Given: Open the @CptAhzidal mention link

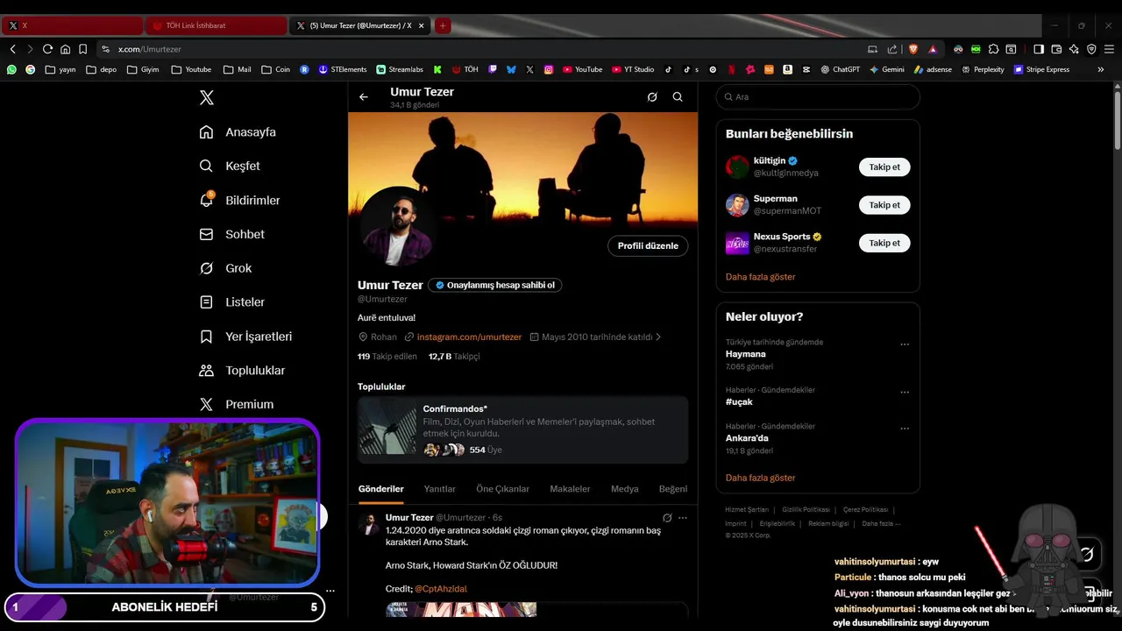Looking at the screenshot, I should coord(441,589).
